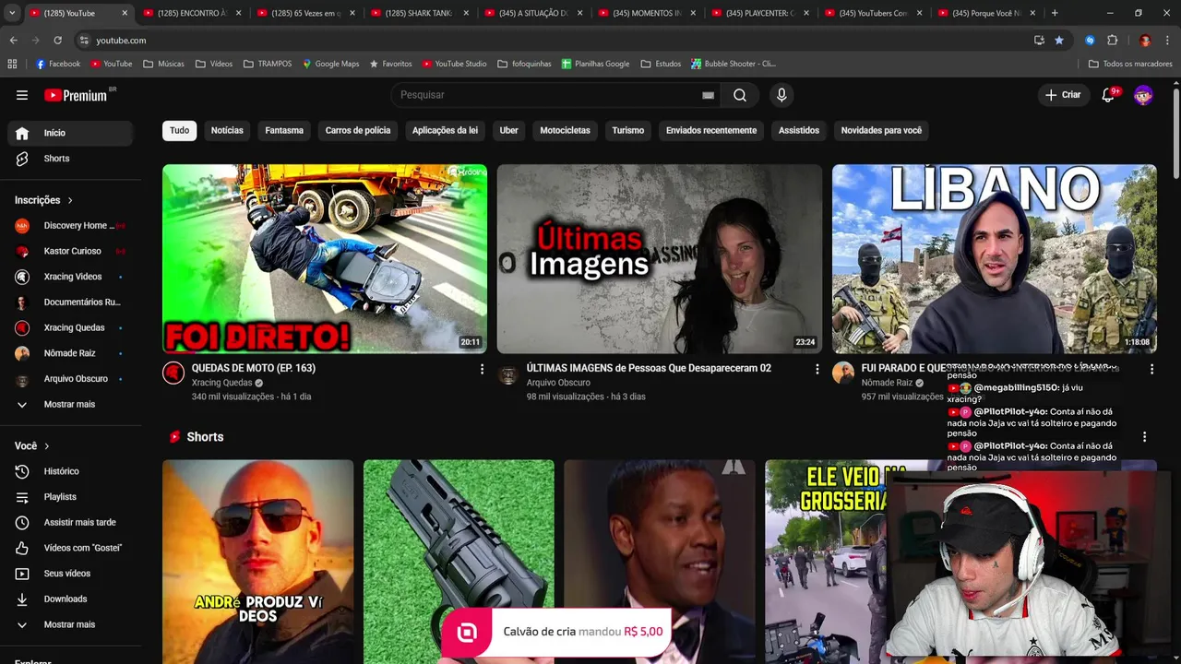This screenshot has width=1181, height=664.
Task: Switch to the SHARK TANK tab
Action: point(420,13)
